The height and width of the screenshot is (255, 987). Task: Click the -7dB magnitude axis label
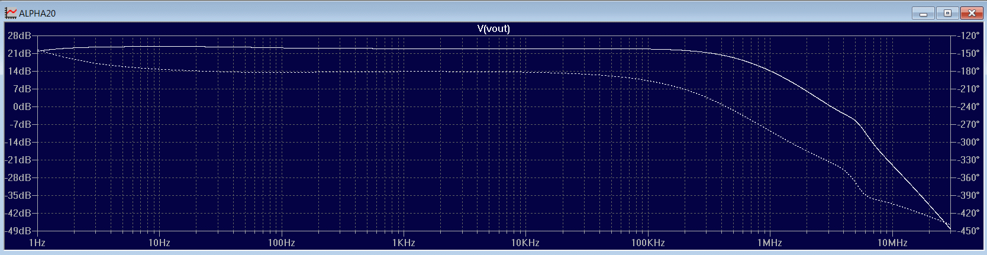[20, 124]
